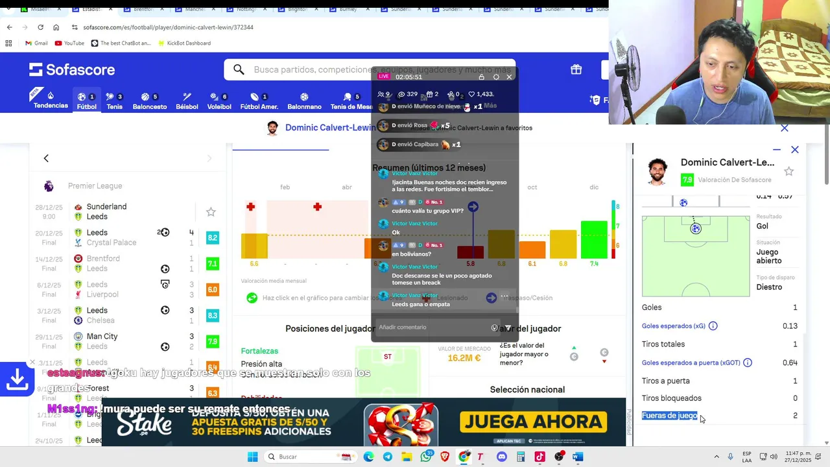Viewport: 830px width, 467px height.
Task: Open the Windows Start menu
Action: 252,457
